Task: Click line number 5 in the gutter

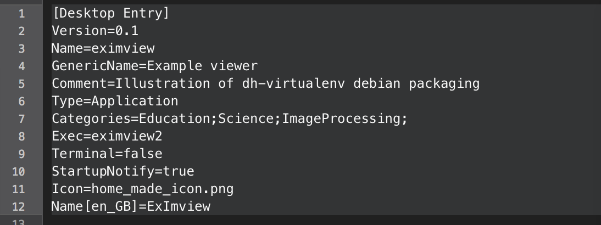Action: pos(21,84)
